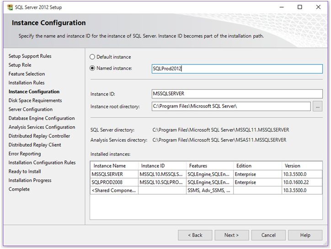Image resolution: width=331 pixels, height=249 pixels.
Task: Click the Named instance text field
Action: [237, 69]
